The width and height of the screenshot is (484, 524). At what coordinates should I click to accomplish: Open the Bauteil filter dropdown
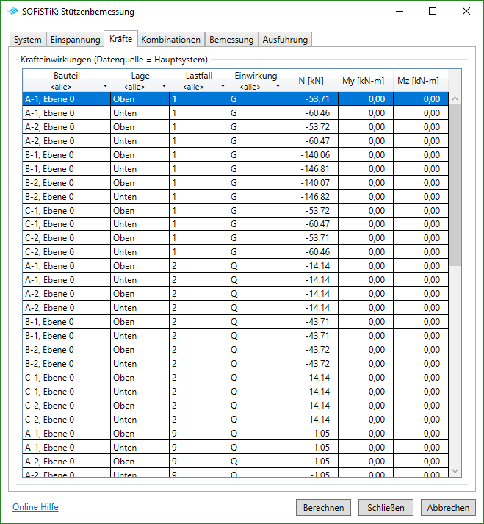click(x=105, y=87)
